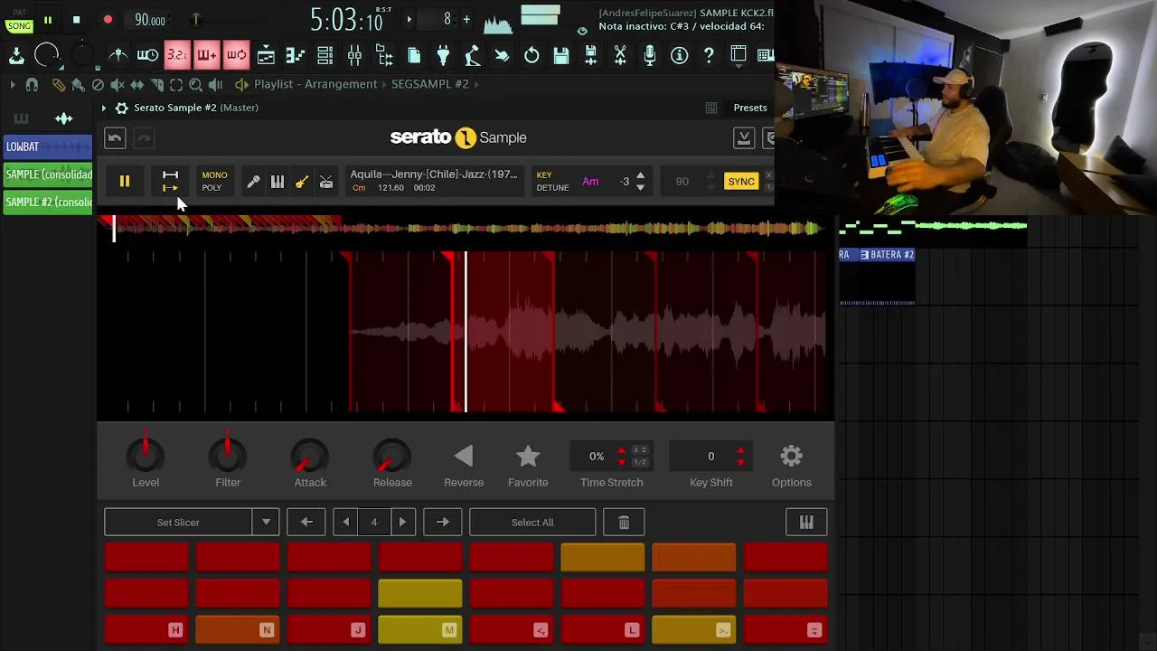The image size is (1157, 651).
Task: Trigger the yellow pad labeled M
Action: click(x=419, y=629)
